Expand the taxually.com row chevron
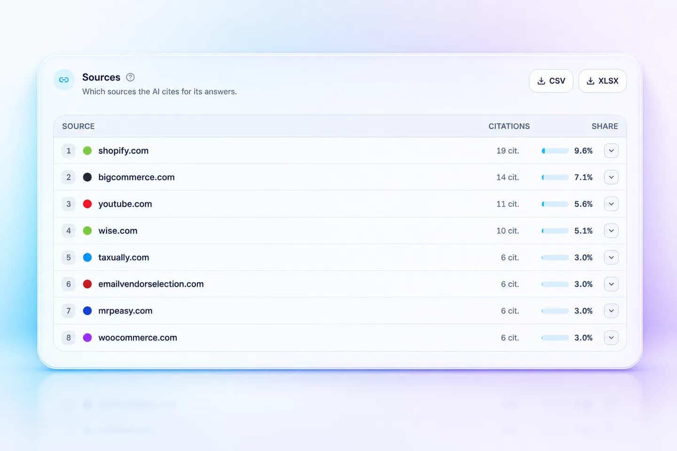677x451 pixels. tap(611, 257)
